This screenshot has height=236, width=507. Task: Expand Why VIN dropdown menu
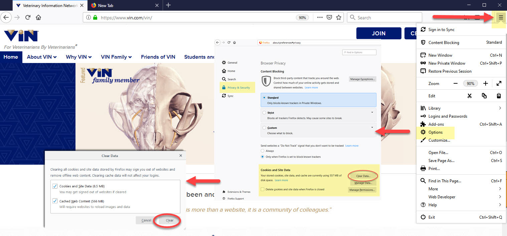click(78, 57)
